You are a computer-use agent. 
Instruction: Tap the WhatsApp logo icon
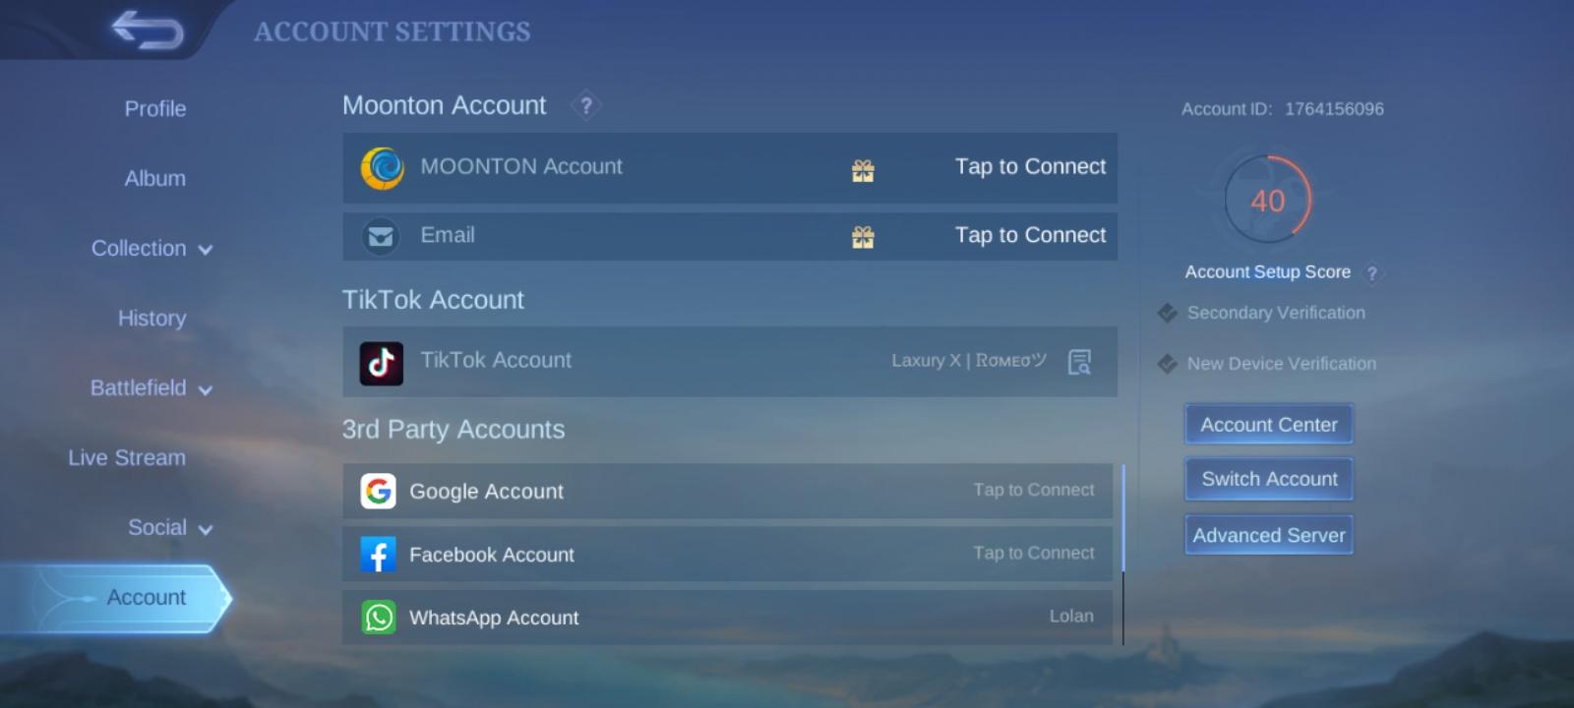pyautogui.click(x=379, y=618)
